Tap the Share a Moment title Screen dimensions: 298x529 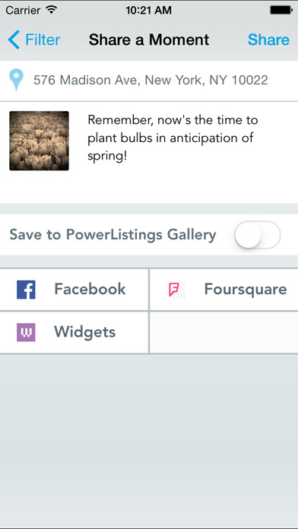[x=149, y=40]
